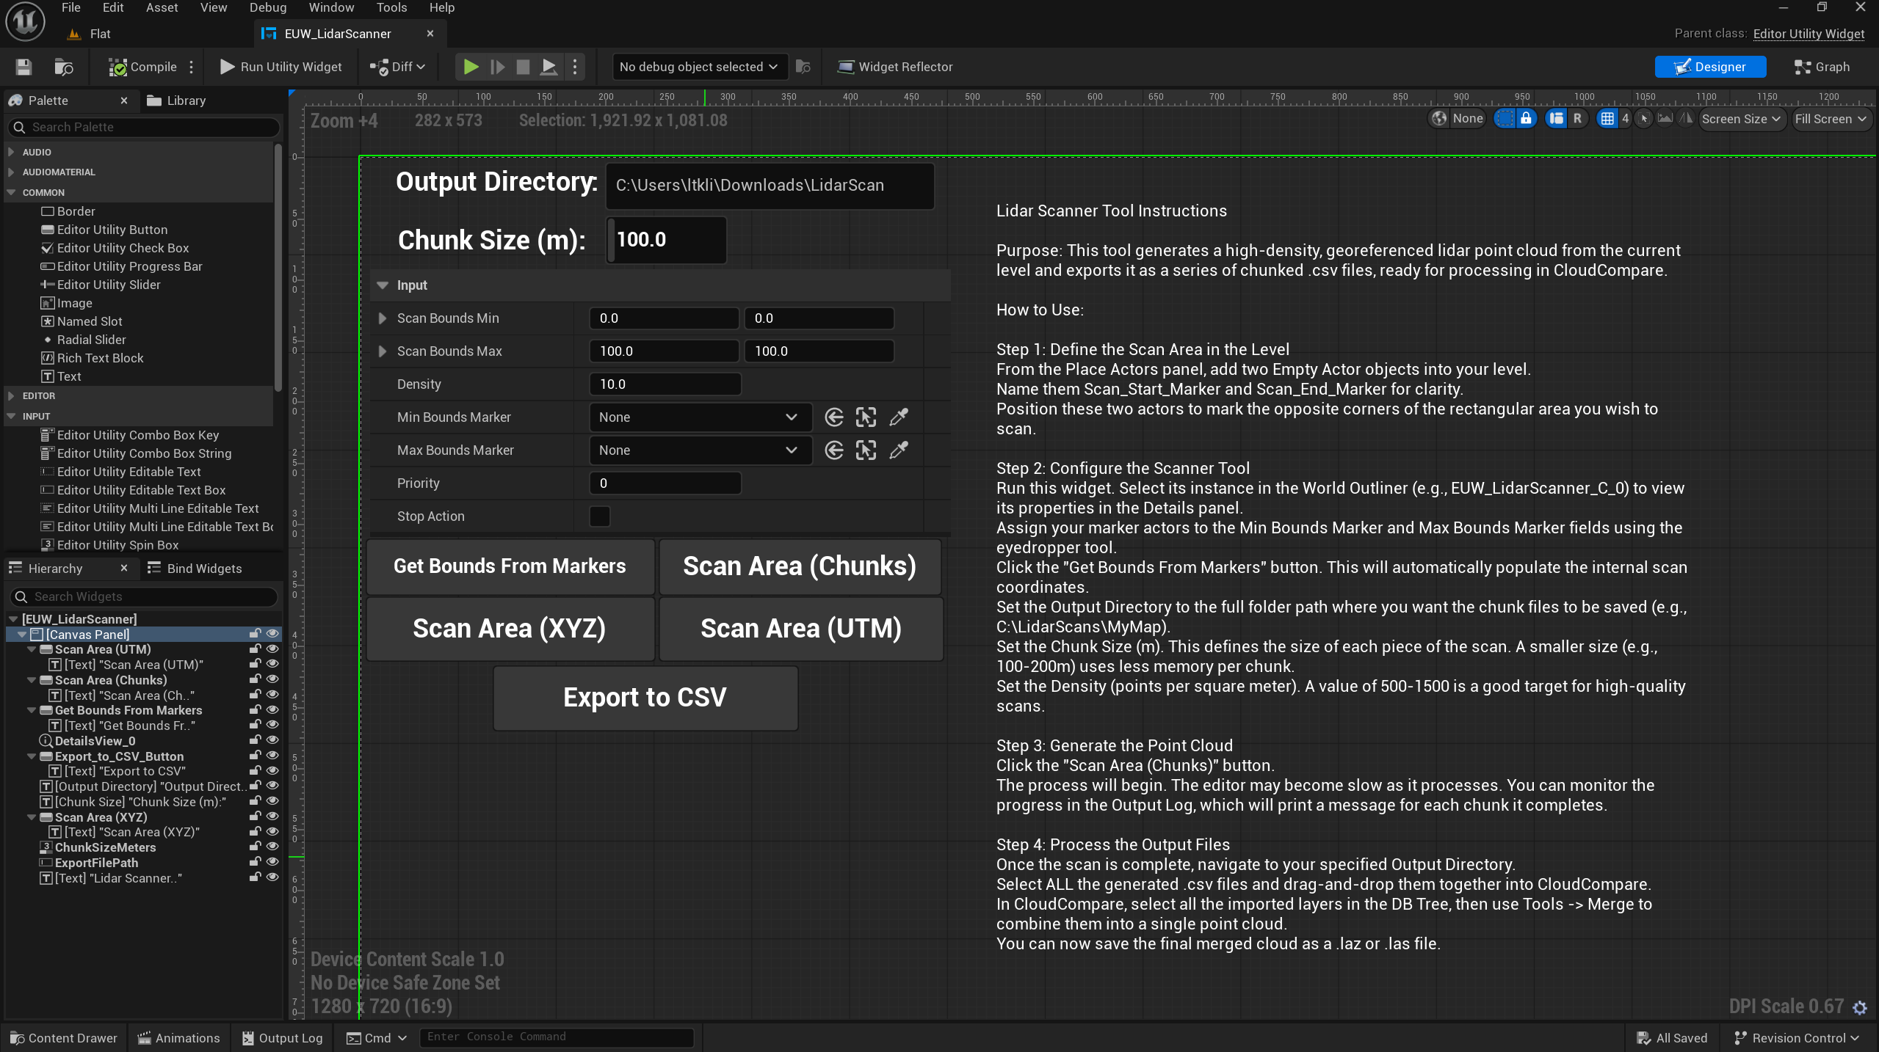Screen dimensions: 1879x1052
Task: Switch to Graph editor mode
Action: click(1822, 67)
